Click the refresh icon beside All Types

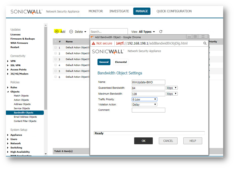[161, 32]
